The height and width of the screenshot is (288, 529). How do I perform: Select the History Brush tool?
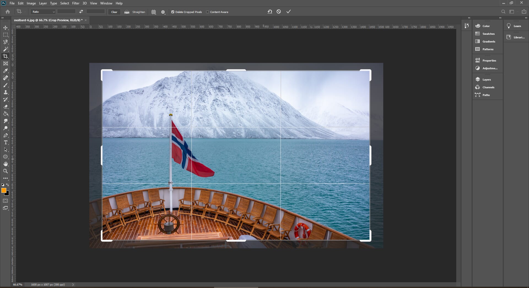[x=6, y=99]
